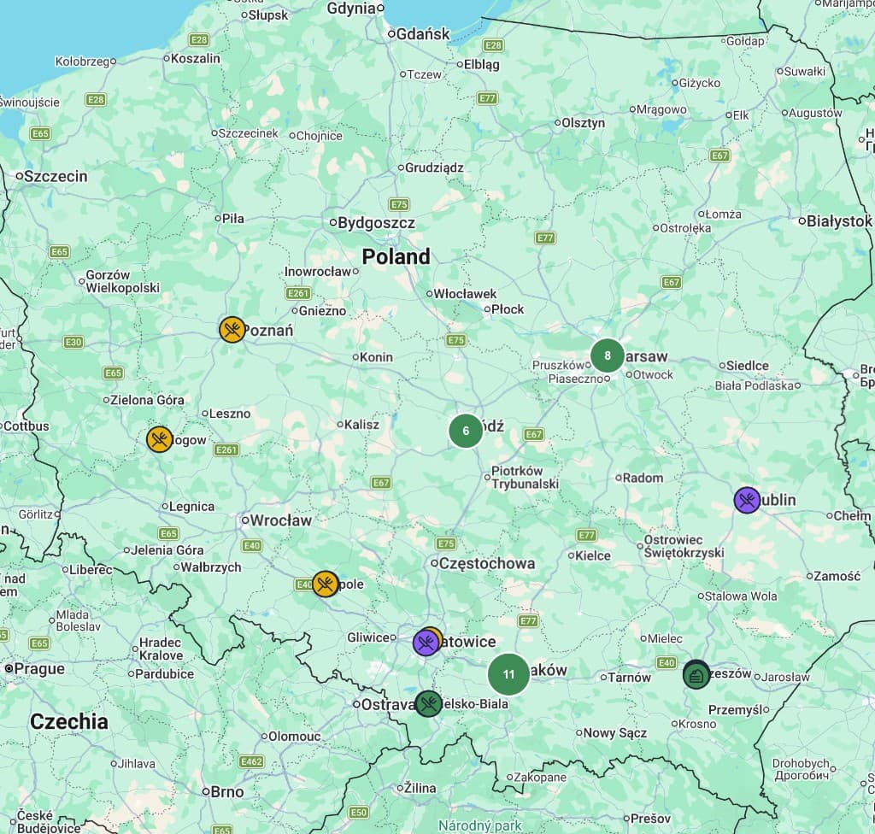Image resolution: width=875 pixels, height=834 pixels.
Task: Click the Prague city label
Action: (39, 669)
